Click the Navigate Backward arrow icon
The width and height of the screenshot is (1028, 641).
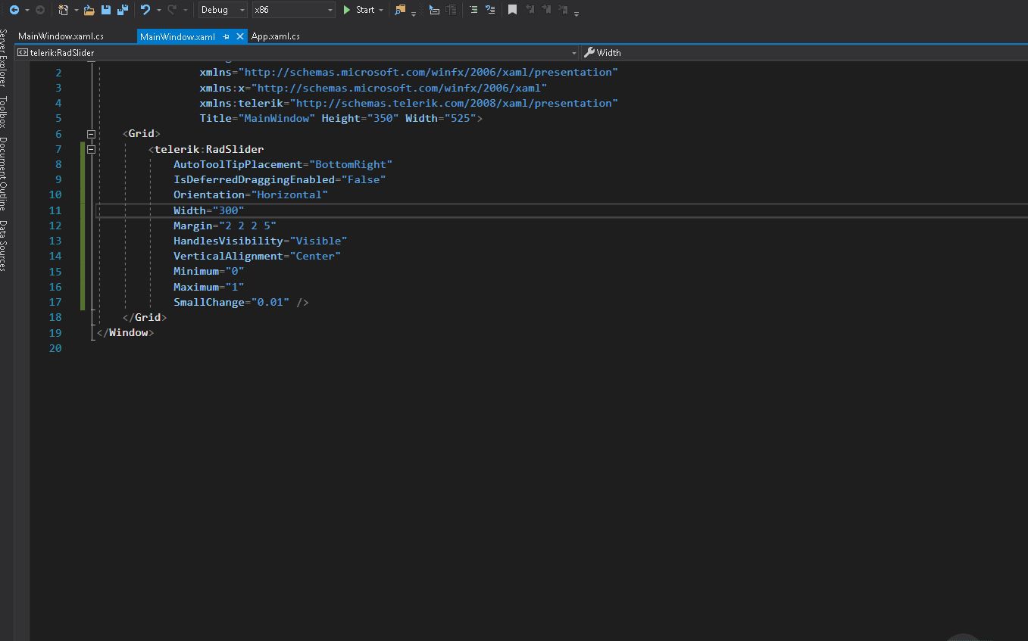tap(14, 10)
